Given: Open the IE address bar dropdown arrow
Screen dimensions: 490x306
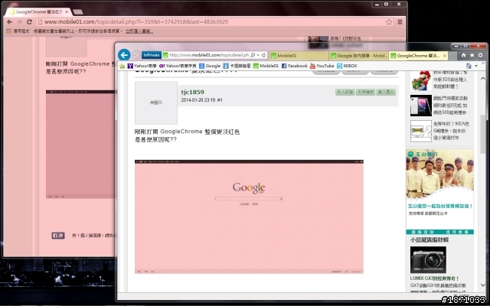Looking at the screenshot, I should 258,55.
